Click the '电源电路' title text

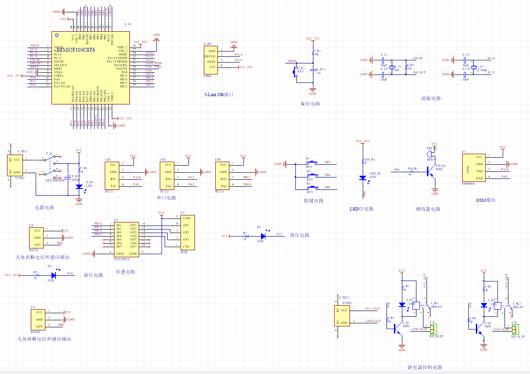tap(44, 207)
